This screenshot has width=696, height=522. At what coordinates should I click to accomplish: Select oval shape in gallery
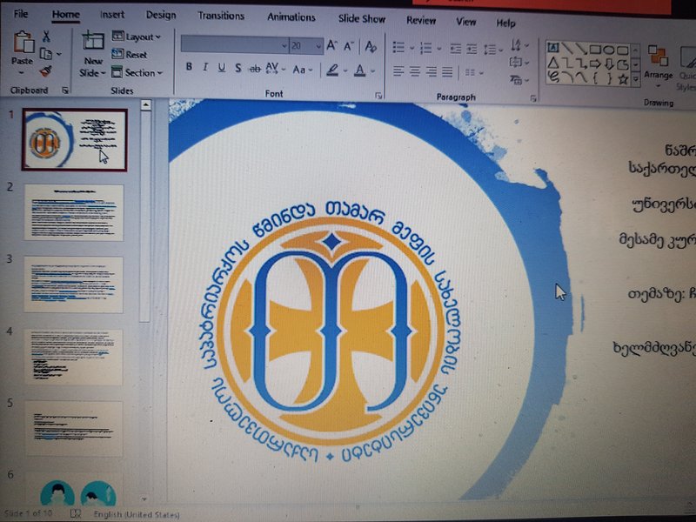click(610, 50)
